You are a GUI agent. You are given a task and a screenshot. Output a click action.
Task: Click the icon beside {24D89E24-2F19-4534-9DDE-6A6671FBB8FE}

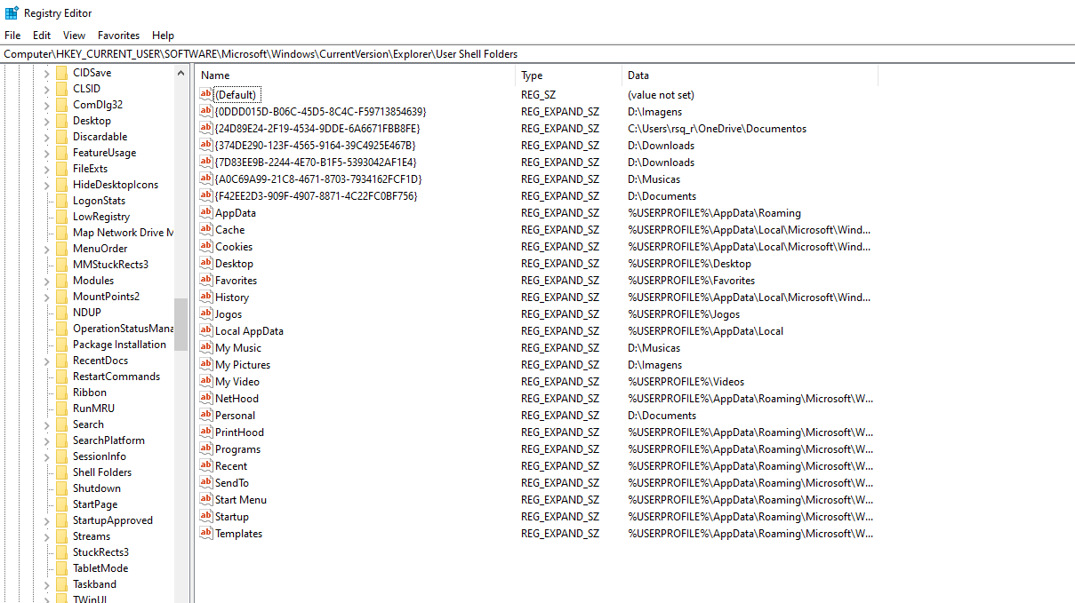pyautogui.click(x=206, y=128)
